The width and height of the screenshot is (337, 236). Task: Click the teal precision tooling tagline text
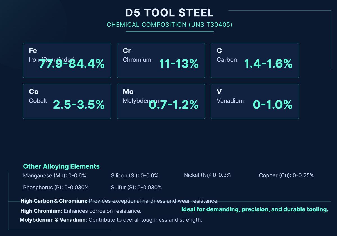[255, 209]
